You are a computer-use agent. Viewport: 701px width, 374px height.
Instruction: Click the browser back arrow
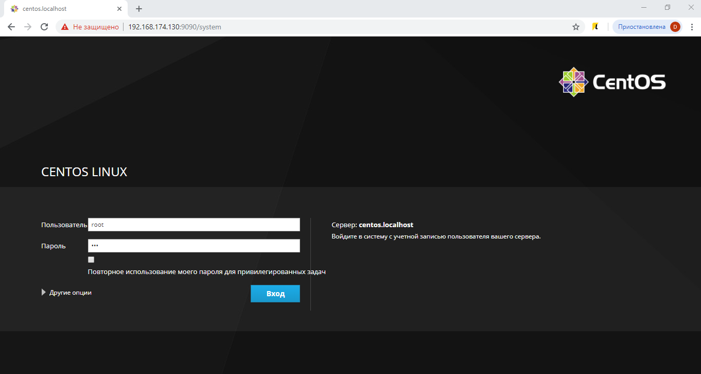point(11,27)
